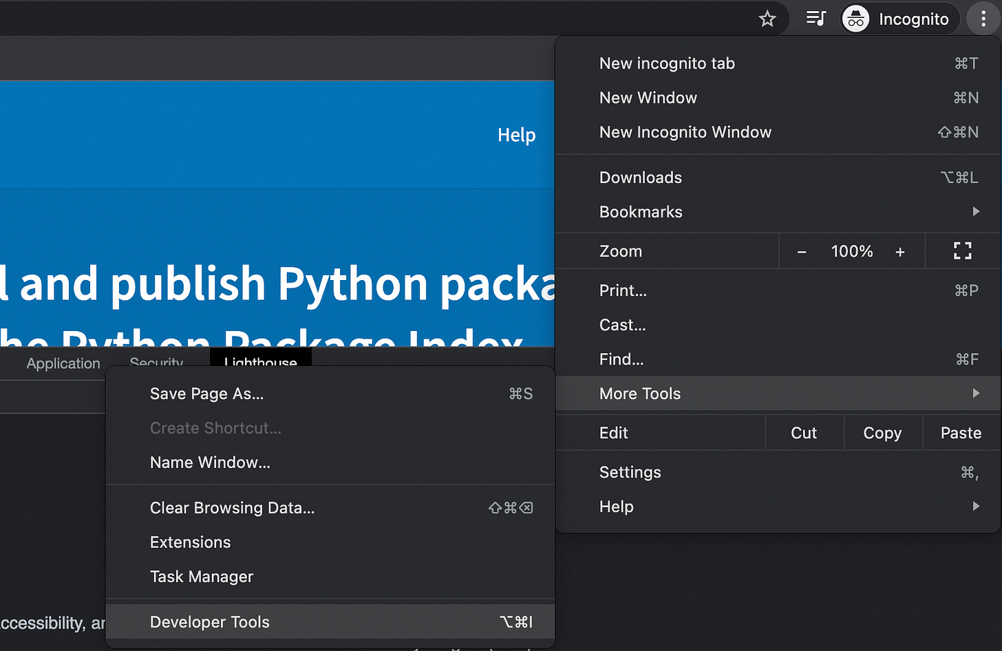The image size is (1002, 651).
Task: Open Downloads from the menu
Action: pos(778,178)
